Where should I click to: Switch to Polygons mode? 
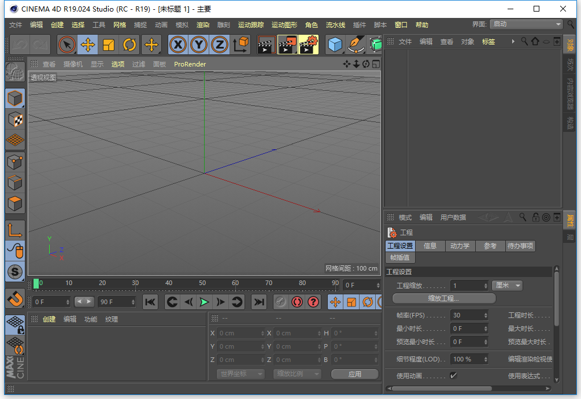click(15, 204)
